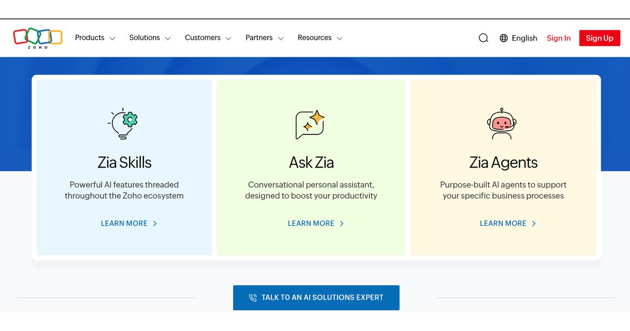Image resolution: width=630 pixels, height=331 pixels.
Task: Click the Sign In link
Action: (559, 38)
